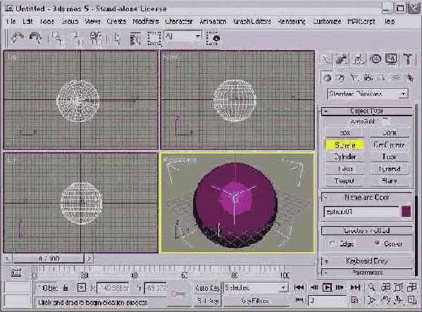422x312 pixels.
Task: Open the Selected key target dropdown
Action: coord(255,288)
